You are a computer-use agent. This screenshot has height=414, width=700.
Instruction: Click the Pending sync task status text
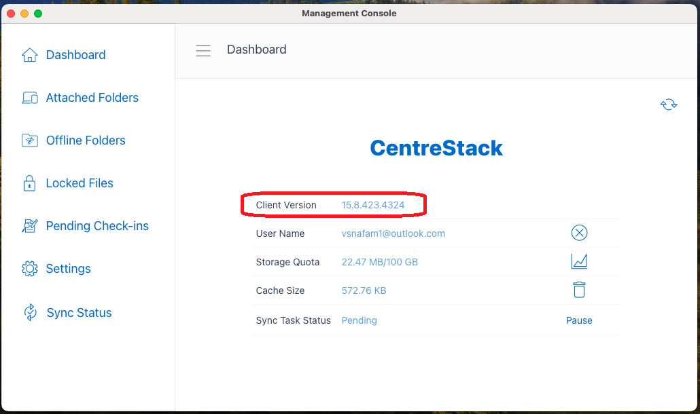click(x=359, y=320)
